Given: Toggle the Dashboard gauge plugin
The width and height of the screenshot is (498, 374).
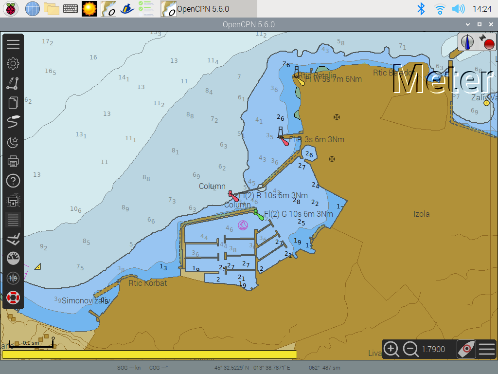Looking at the screenshot, I should pyautogui.click(x=13, y=258).
